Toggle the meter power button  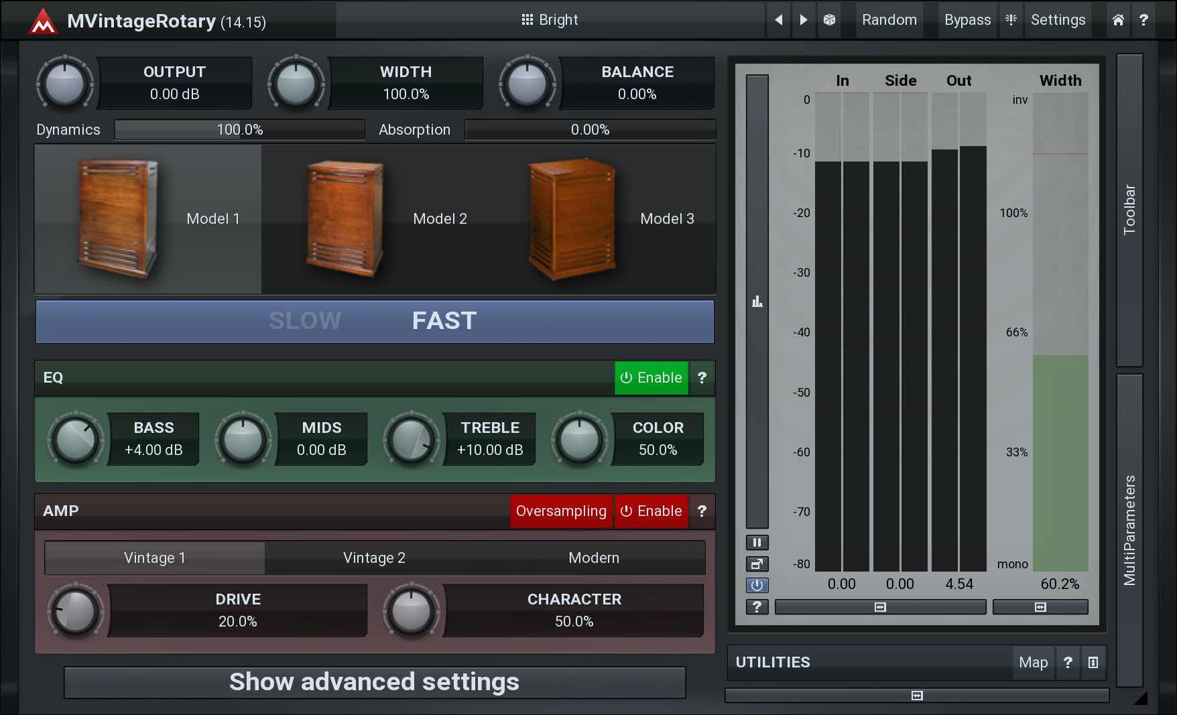click(757, 586)
